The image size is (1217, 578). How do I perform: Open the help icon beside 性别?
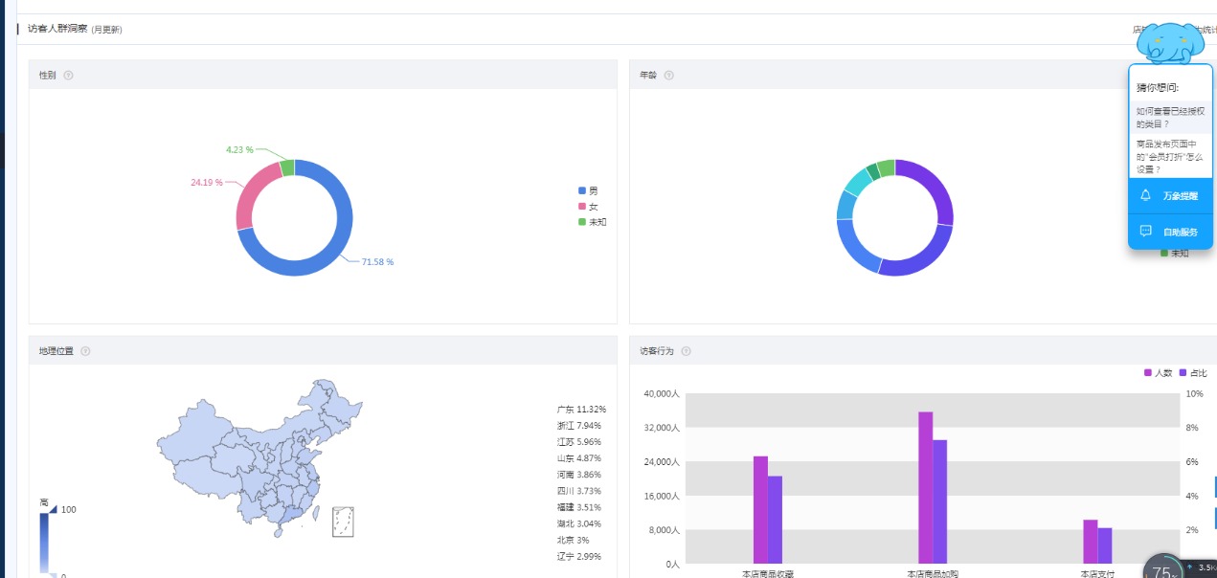69,76
